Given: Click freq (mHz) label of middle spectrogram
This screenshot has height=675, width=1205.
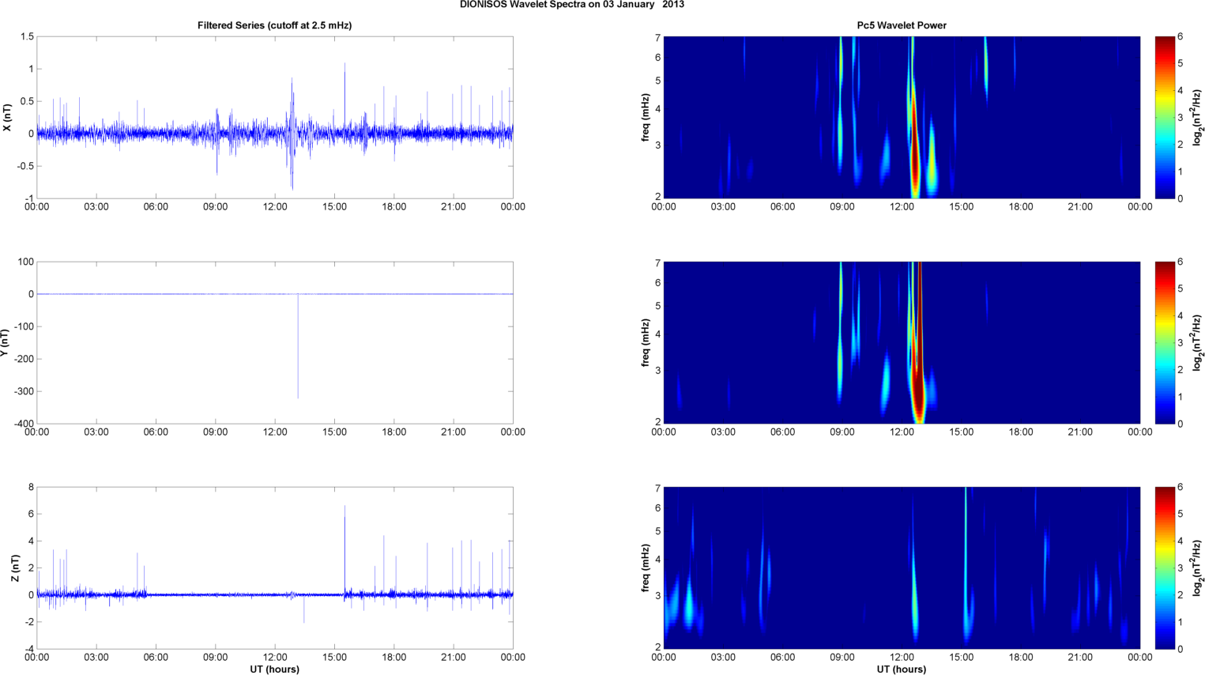Looking at the screenshot, I should (646, 342).
